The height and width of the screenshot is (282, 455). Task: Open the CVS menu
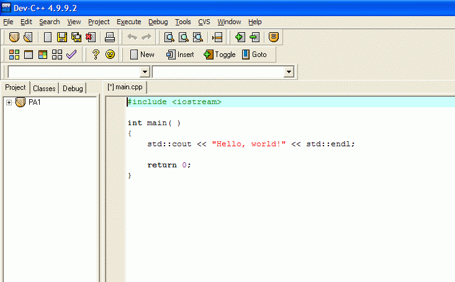tap(204, 22)
